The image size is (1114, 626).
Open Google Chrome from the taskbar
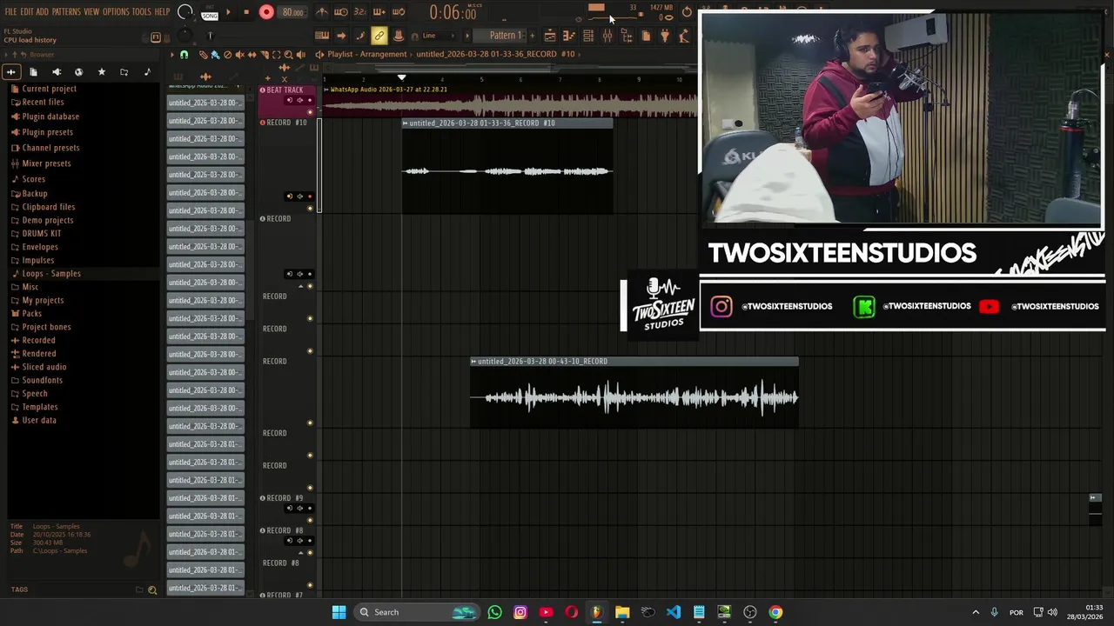coord(775,612)
